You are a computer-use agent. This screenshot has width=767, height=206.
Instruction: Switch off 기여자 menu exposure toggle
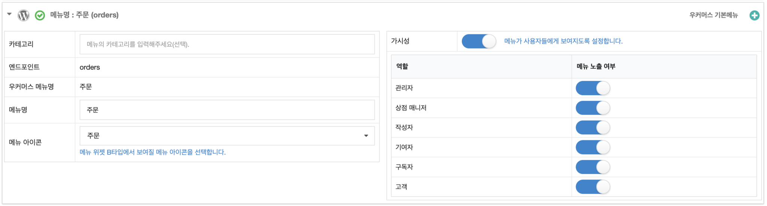(592, 147)
